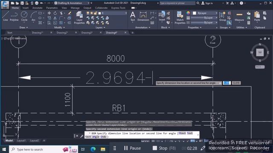
Task: Expand the Draw panel
Action: 23,27
